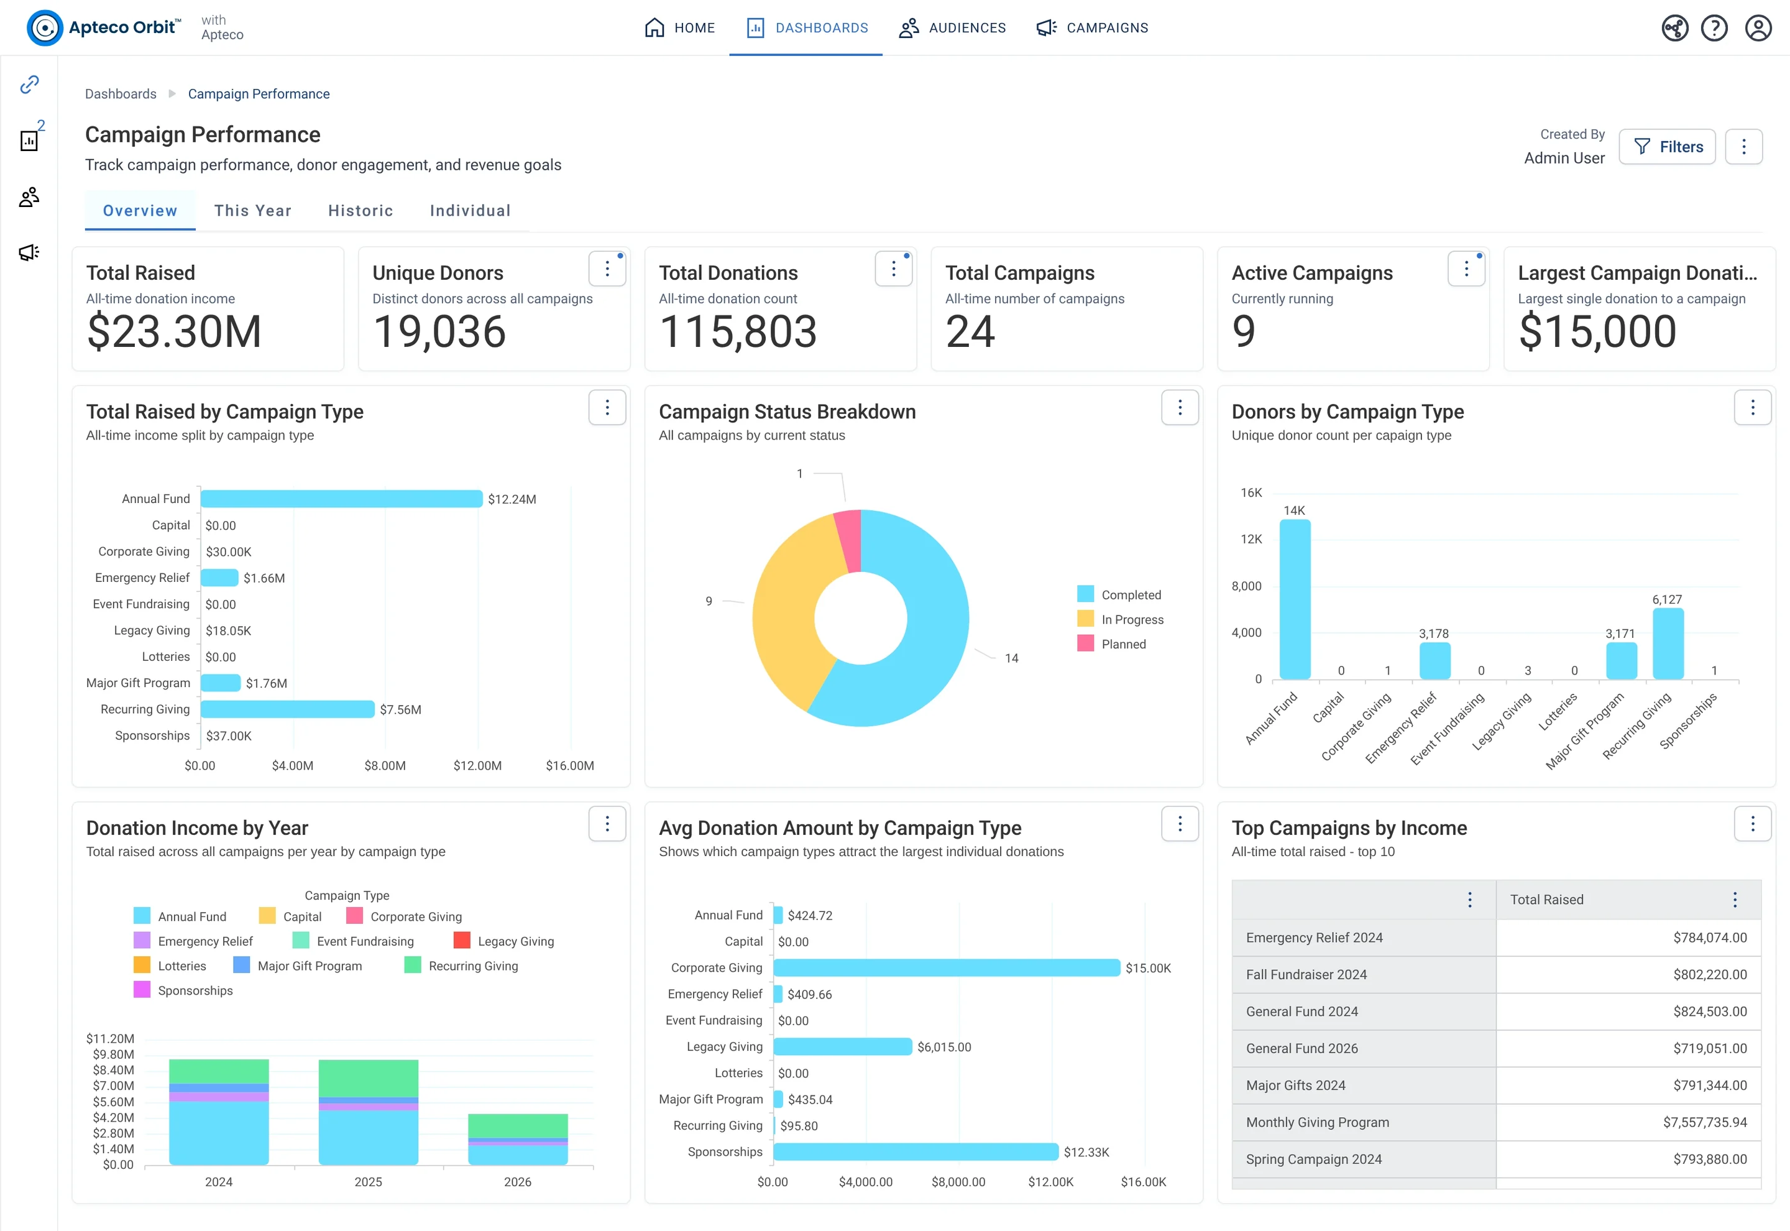Open the Total Donations tile options menu
The height and width of the screenshot is (1231, 1790).
coord(894,269)
